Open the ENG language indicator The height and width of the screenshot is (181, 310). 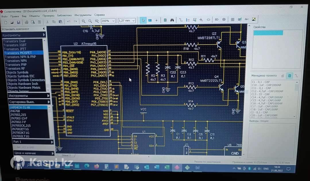coord(266,169)
